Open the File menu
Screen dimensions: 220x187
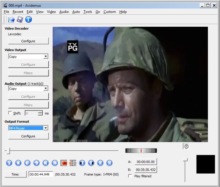(x=7, y=12)
